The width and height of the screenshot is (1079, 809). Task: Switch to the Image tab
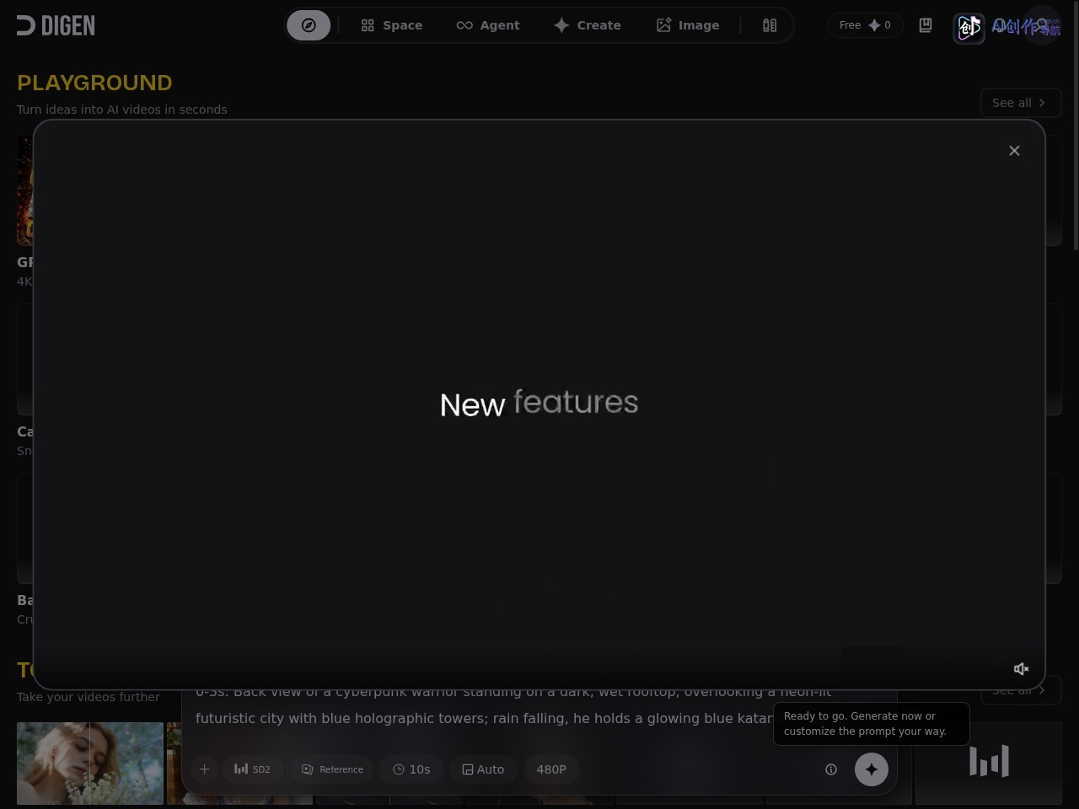[x=688, y=25]
